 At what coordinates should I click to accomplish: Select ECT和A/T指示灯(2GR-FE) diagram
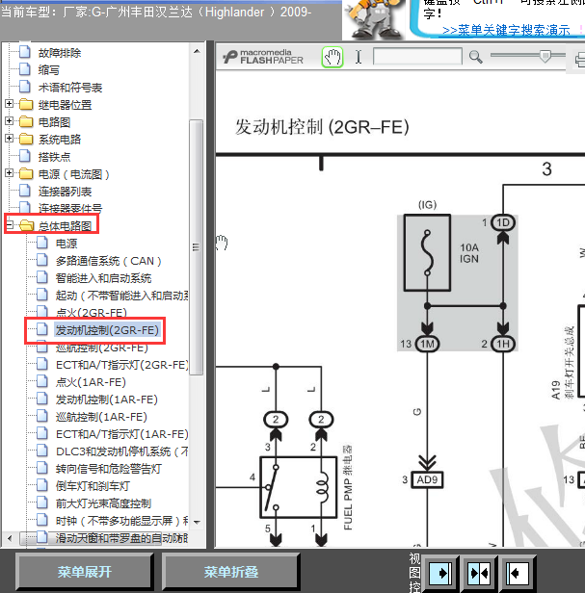(122, 365)
